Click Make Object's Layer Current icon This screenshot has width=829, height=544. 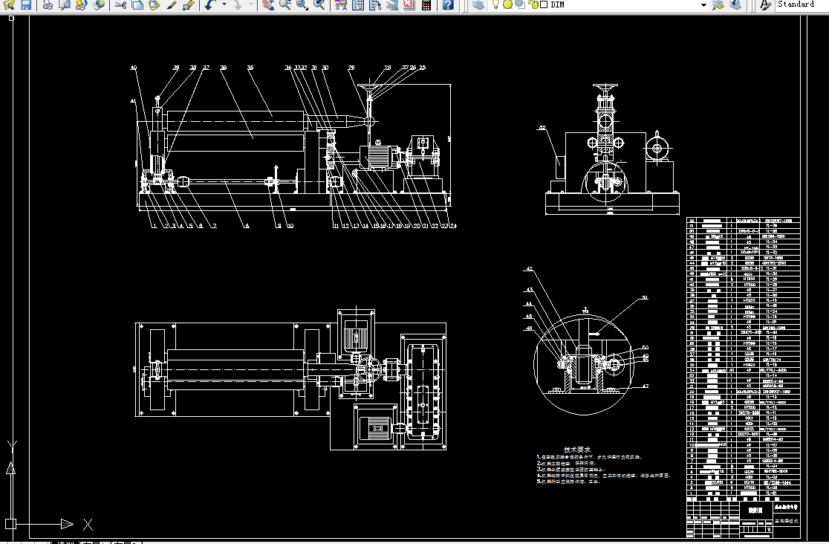coord(718,4)
